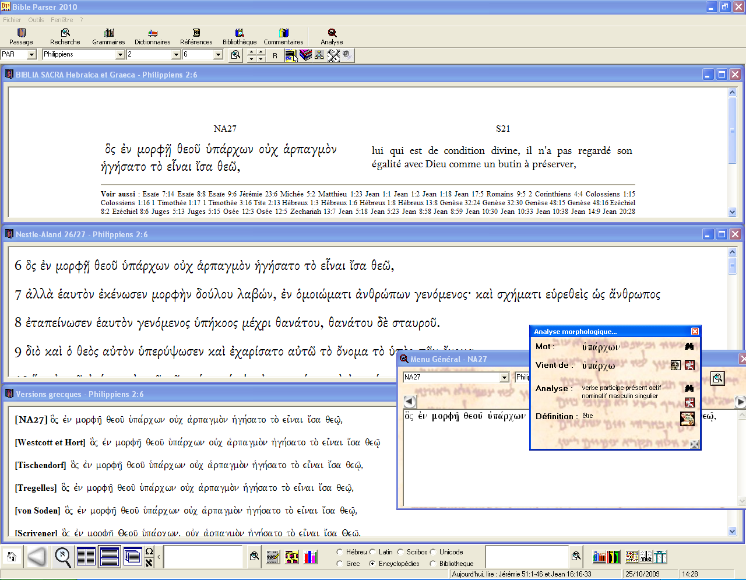Click the compass magnifier icon in bottom toolbar
The height and width of the screenshot is (580, 746).
pyautogui.click(x=63, y=557)
